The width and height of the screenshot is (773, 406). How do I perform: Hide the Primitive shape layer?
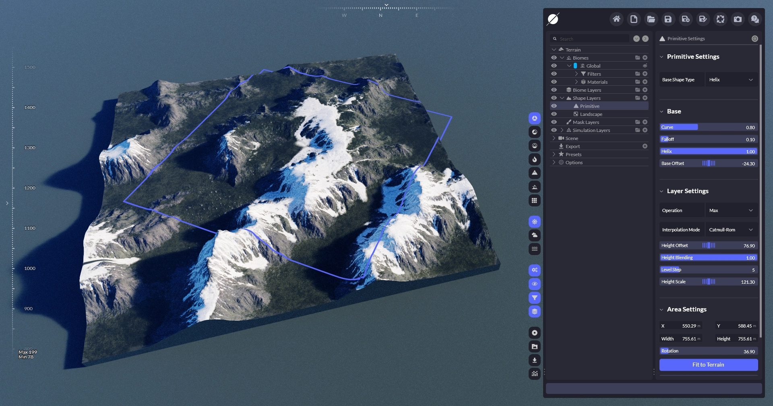554,106
